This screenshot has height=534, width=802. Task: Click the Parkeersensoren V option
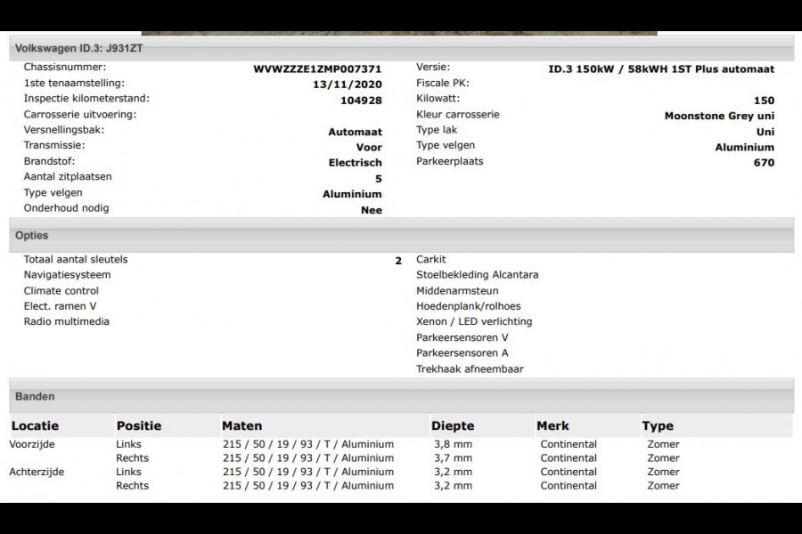(463, 337)
